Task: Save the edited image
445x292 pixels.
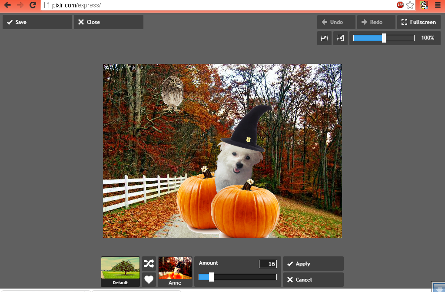Action: coord(37,22)
